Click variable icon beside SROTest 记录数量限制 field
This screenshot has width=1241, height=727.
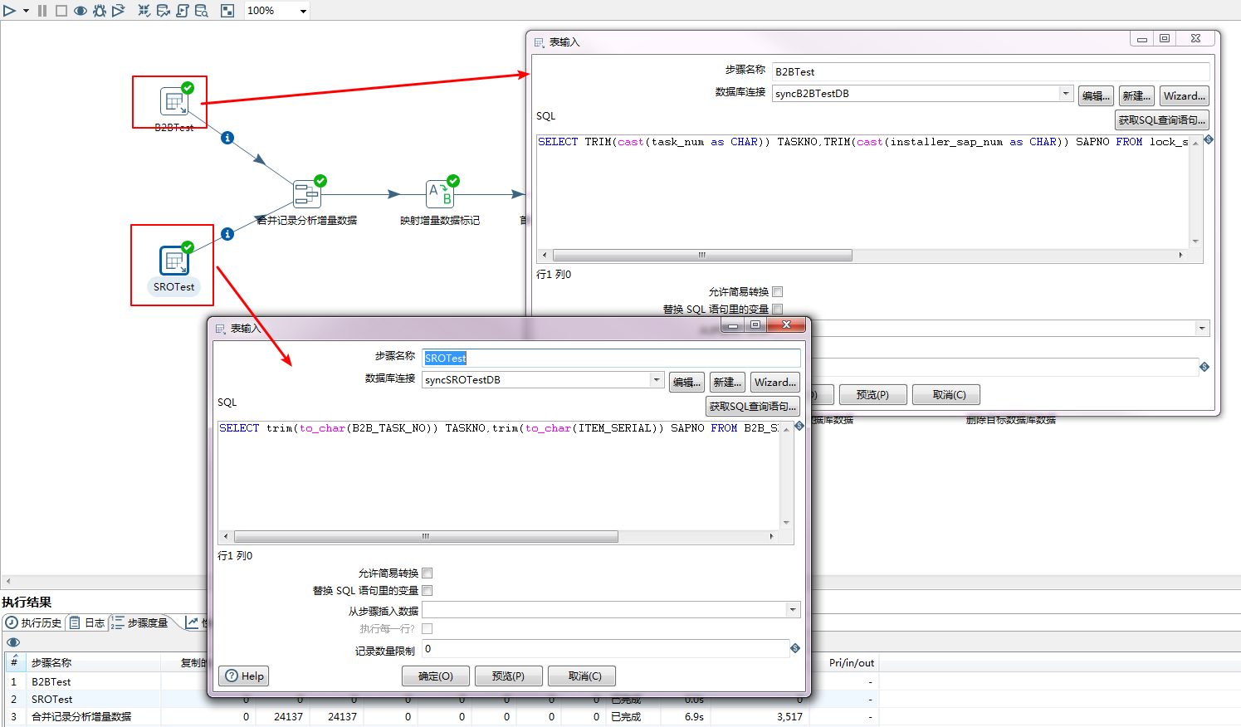795,648
